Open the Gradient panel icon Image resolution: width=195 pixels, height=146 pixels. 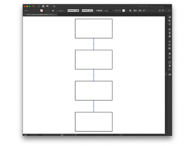[170, 45]
